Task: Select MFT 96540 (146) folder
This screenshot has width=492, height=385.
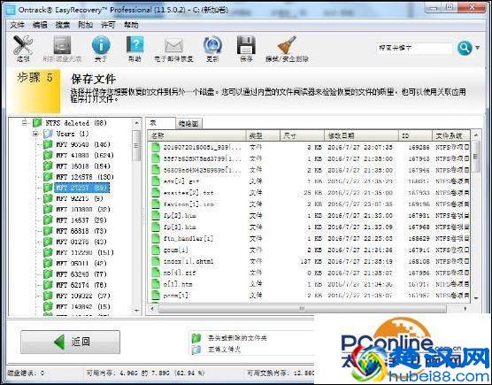Action: click(83, 144)
